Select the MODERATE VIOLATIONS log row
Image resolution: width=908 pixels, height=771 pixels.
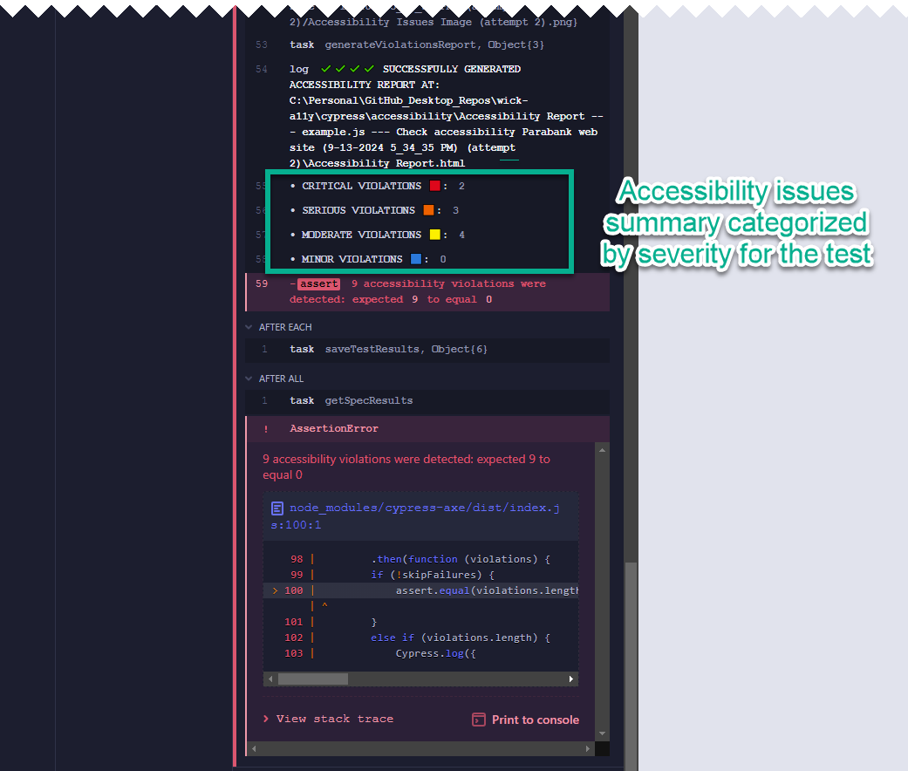pos(428,235)
